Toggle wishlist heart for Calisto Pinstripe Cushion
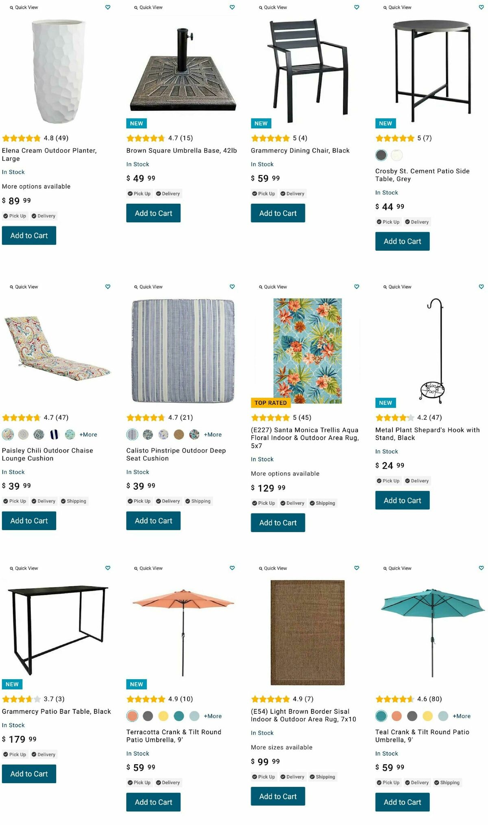 point(232,287)
